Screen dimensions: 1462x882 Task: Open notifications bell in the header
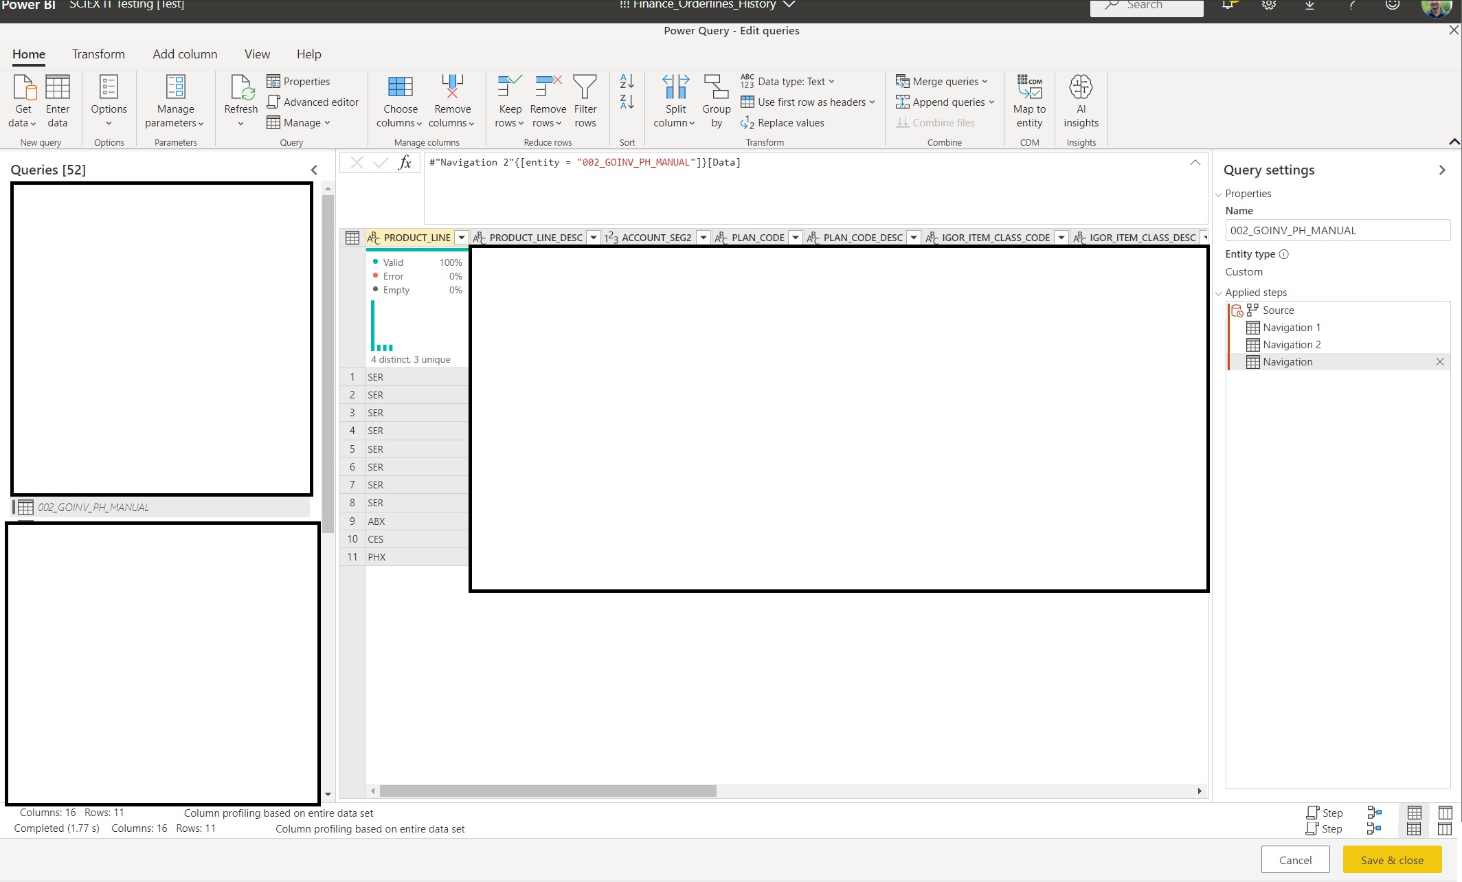[1228, 5]
